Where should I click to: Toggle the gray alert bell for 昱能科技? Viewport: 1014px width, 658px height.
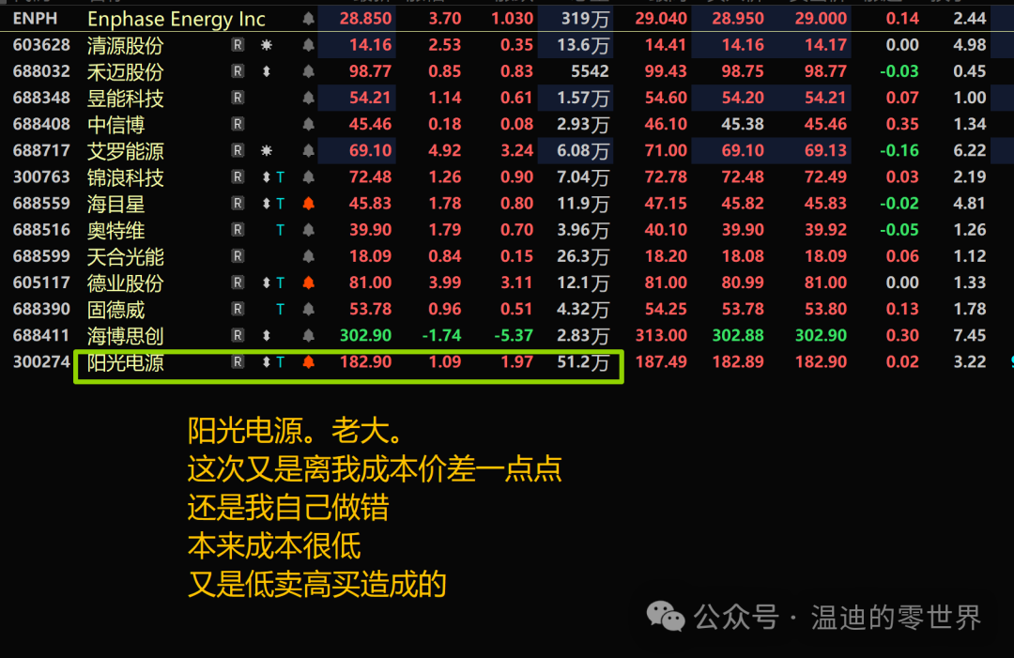click(x=309, y=99)
